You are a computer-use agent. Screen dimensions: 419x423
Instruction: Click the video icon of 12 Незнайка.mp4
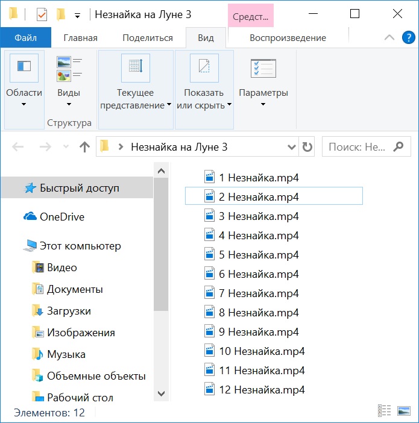pyautogui.click(x=210, y=389)
